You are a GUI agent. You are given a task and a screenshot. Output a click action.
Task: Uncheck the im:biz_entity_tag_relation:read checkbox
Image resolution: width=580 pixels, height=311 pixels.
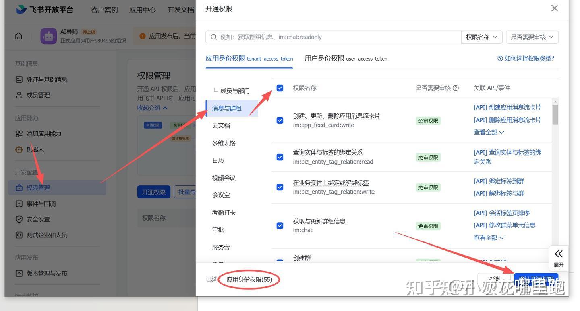click(280, 157)
